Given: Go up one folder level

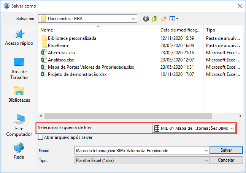Looking at the screenshot, I should click(x=154, y=19).
